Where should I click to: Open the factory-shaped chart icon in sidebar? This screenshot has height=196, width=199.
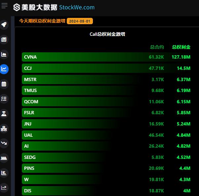point(4,158)
